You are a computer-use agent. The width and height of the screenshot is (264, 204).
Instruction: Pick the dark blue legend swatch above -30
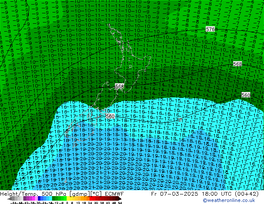(39, 199)
